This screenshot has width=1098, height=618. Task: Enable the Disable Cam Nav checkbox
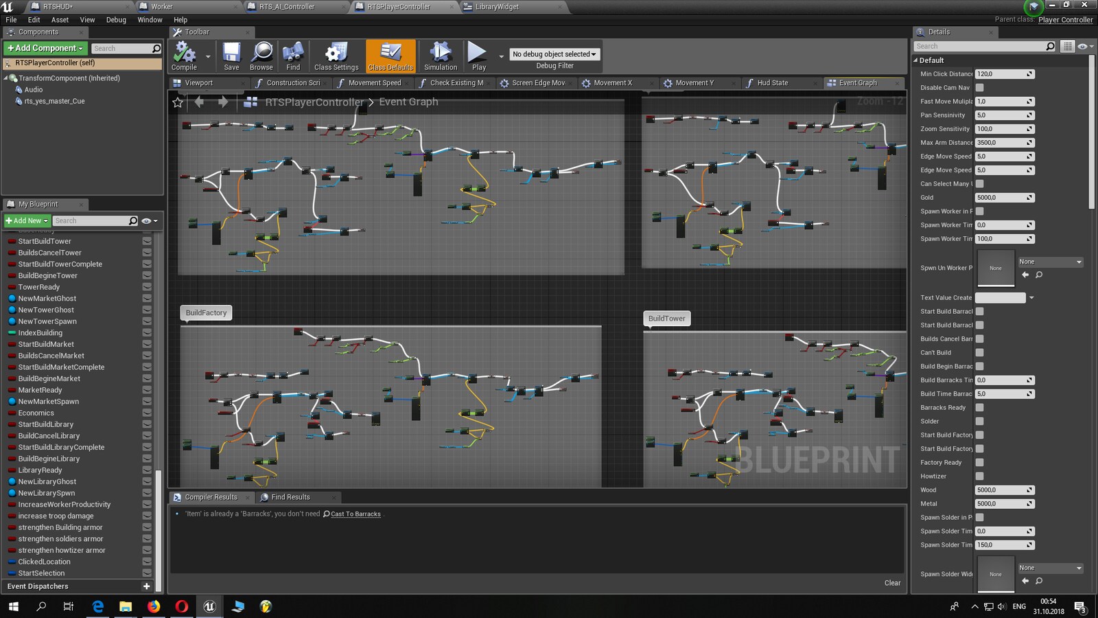point(980,87)
